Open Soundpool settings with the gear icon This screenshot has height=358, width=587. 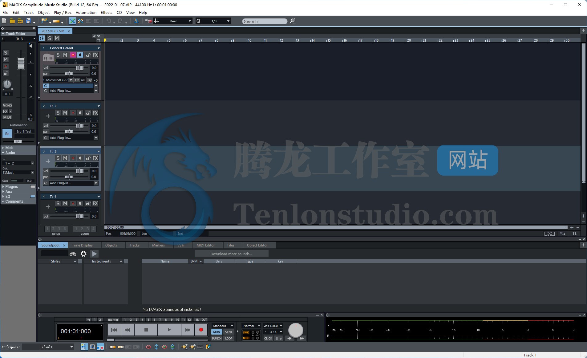[x=83, y=254]
